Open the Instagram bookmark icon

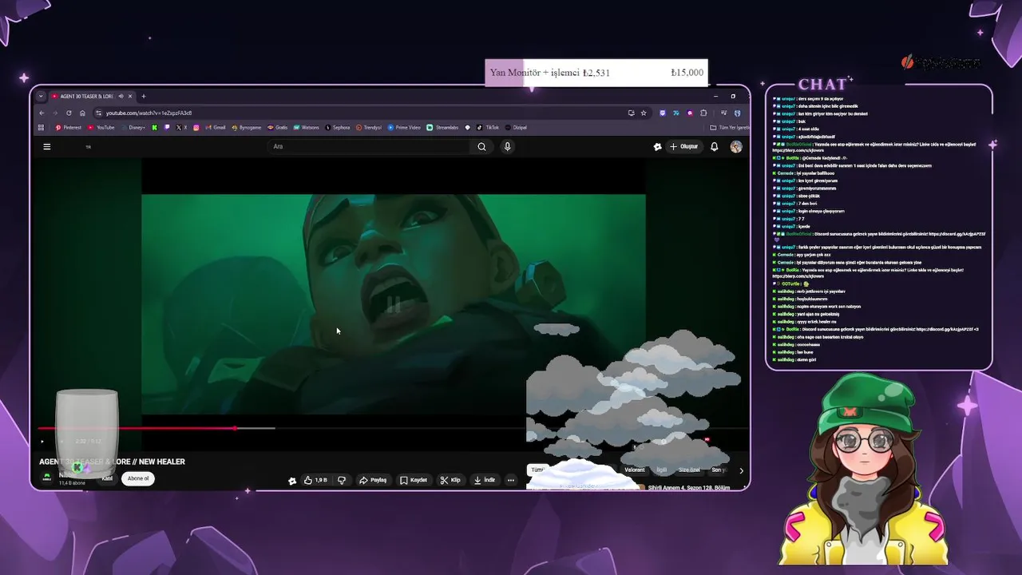pyautogui.click(x=196, y=128)
